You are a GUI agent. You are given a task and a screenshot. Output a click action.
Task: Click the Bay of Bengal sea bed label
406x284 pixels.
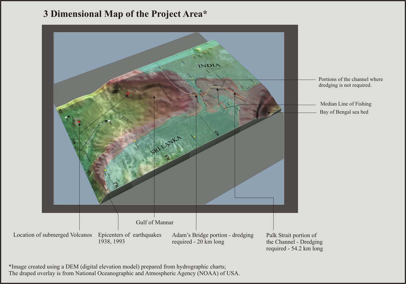[x=344, y=112]
